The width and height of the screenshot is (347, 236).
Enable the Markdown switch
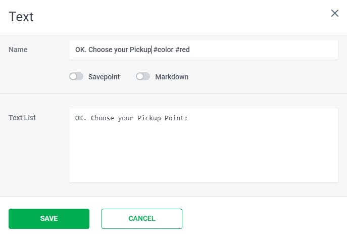tap(143, 77)
